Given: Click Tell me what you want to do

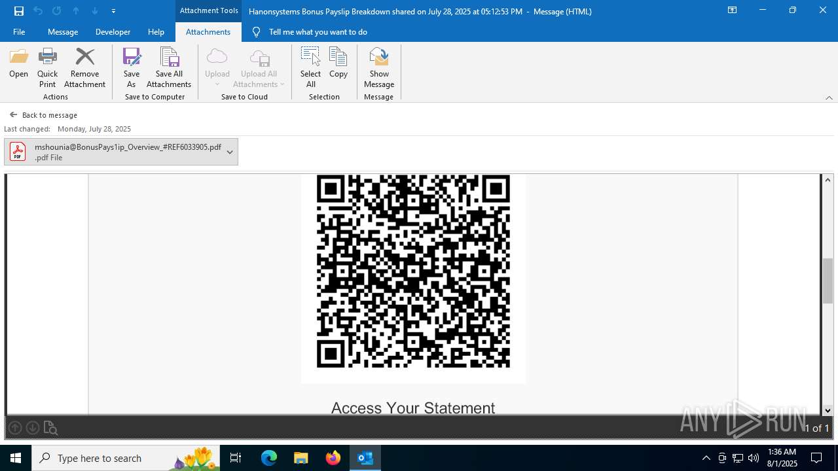Looking at the screenshot, I should (318, 32).
